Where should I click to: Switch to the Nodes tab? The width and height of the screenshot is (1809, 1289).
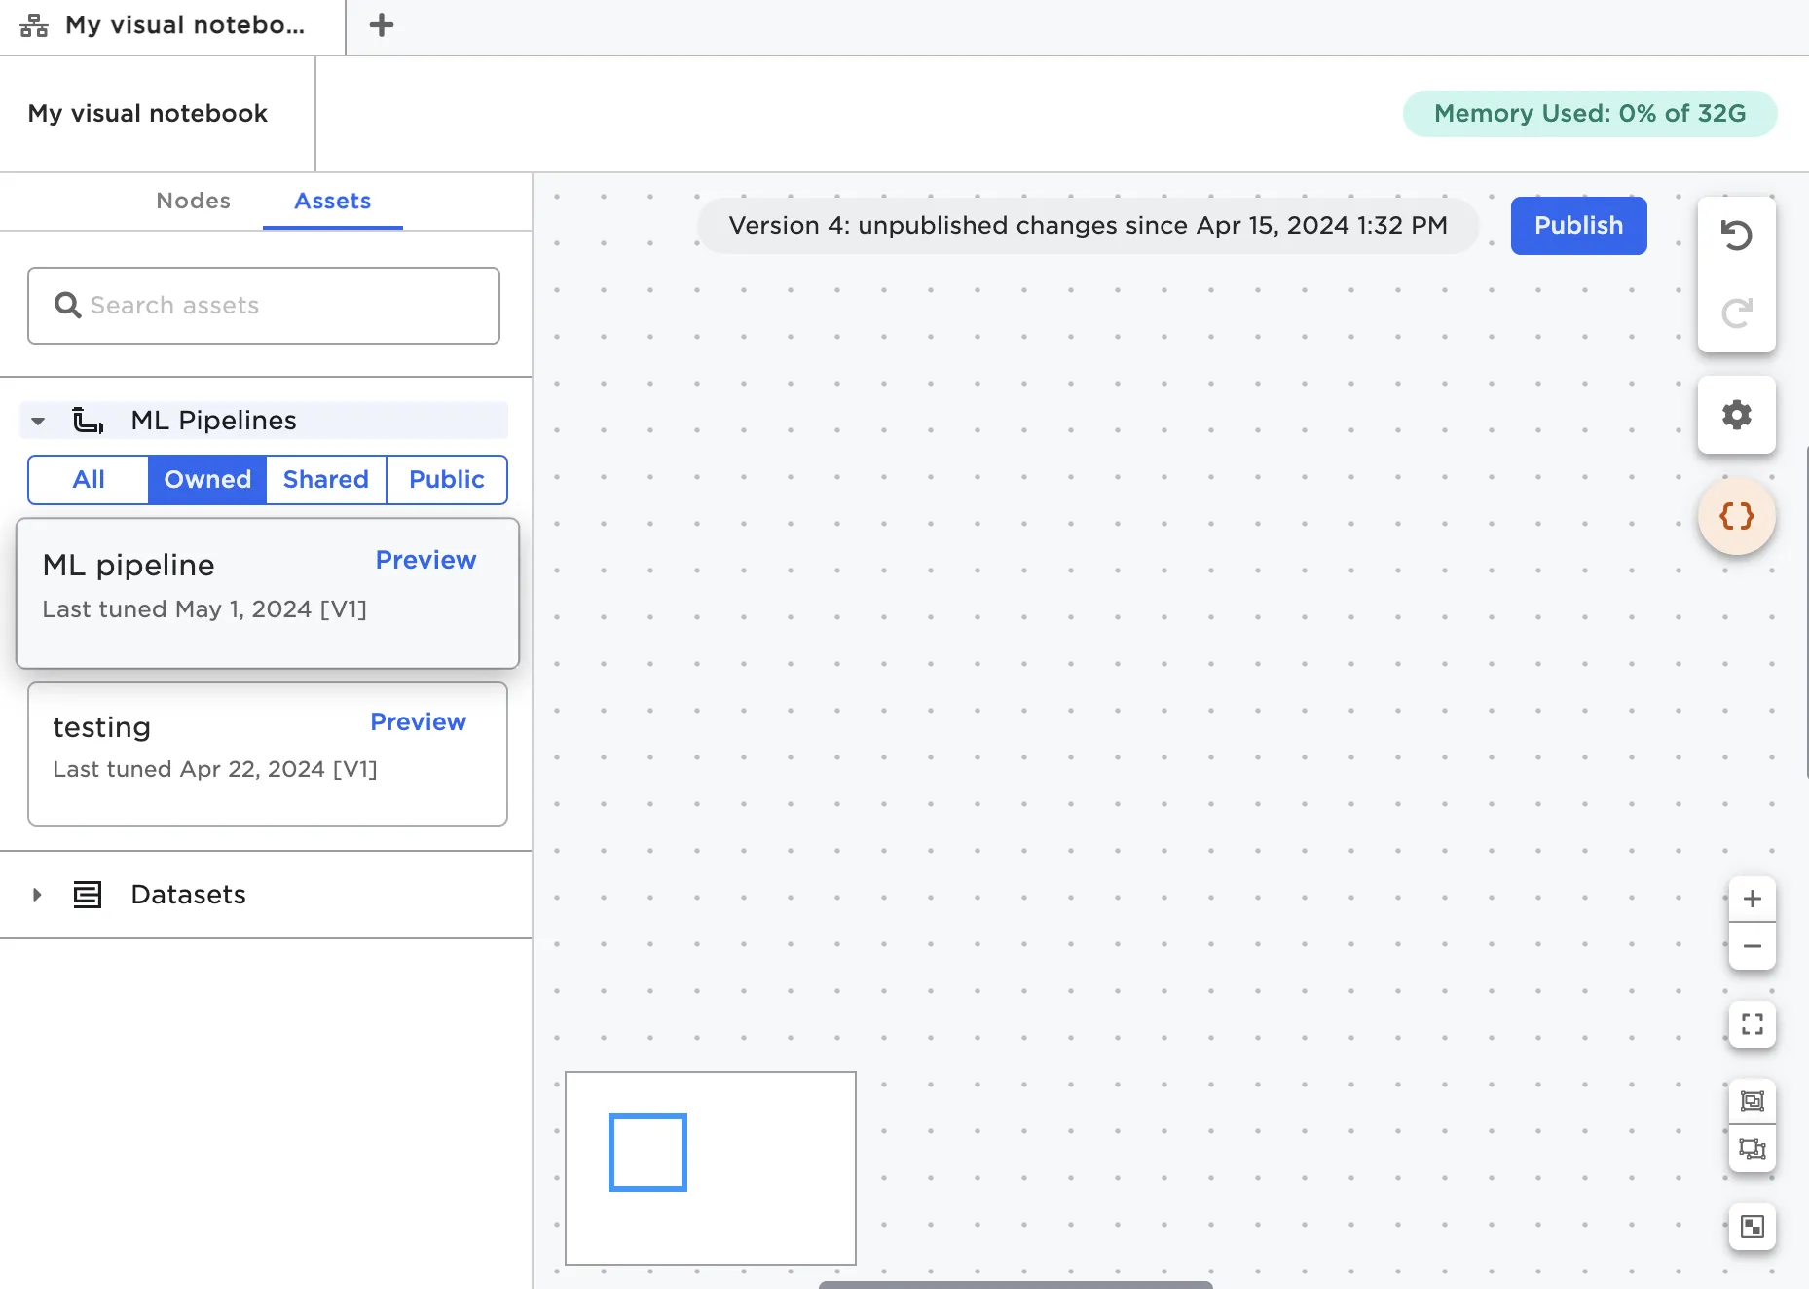tap(193, 201)
